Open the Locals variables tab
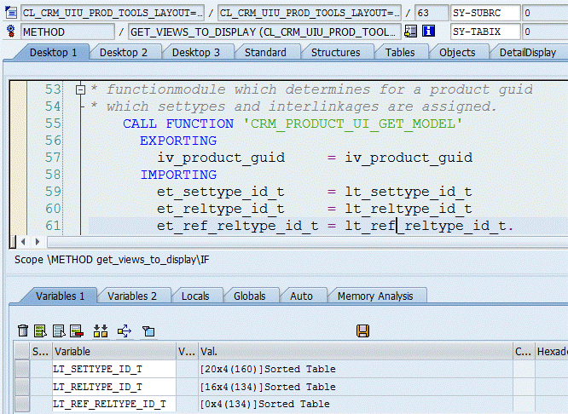568x414 pixels. [x=195, y=296]
